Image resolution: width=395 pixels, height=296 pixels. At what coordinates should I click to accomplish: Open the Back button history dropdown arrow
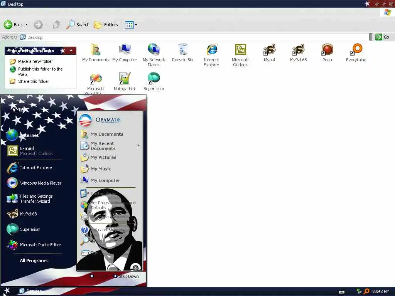26,25
